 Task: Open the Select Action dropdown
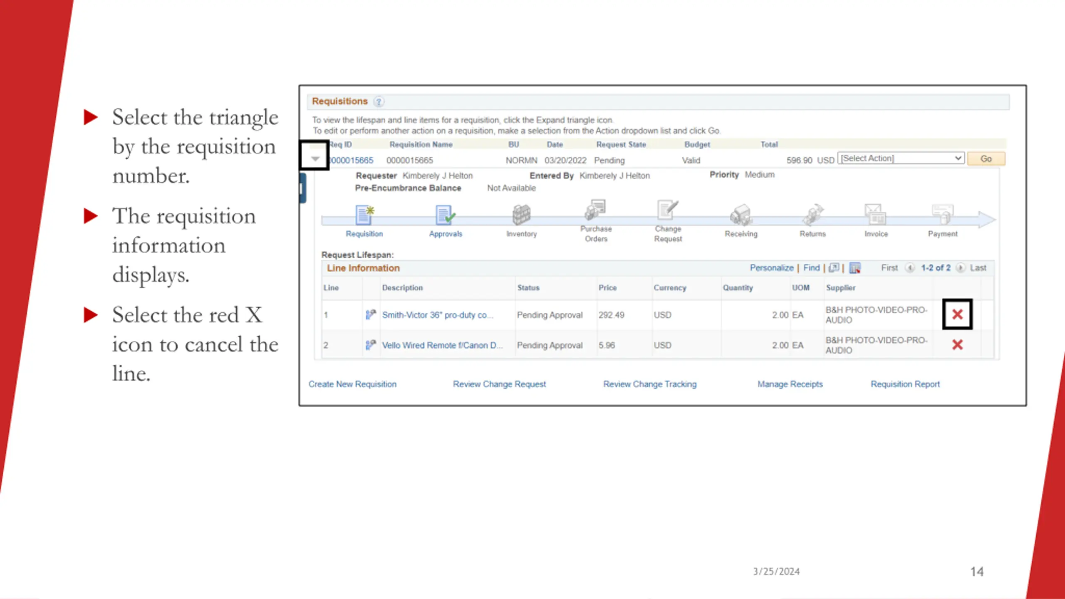(901, 158)
